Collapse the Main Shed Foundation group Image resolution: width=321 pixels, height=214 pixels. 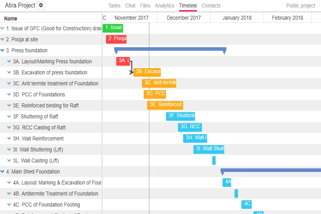pyautogui.click(x=3, y=172)
